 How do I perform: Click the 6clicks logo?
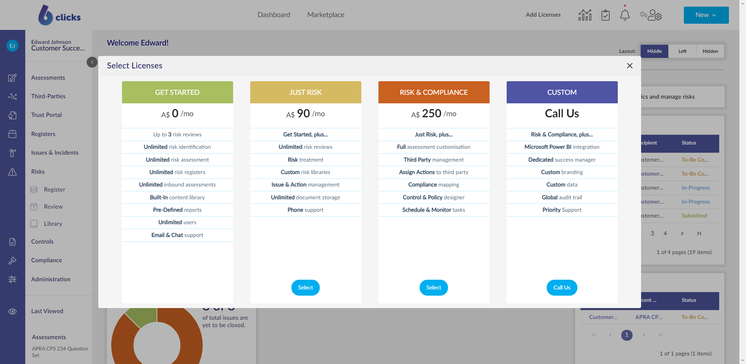59,15
